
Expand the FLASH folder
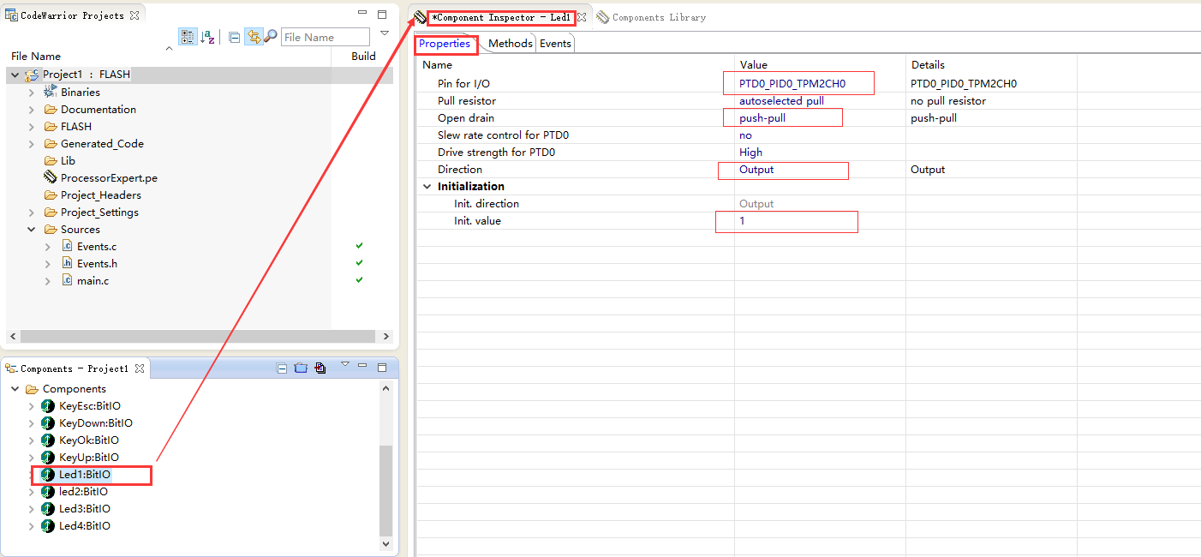click(x=32, y=127)
